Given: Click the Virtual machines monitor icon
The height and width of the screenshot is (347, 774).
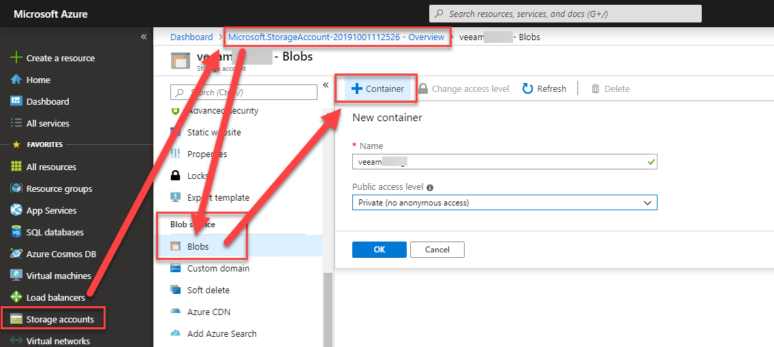Looking at the screenshot, I should pyautogui.click(x=16, y=276).
